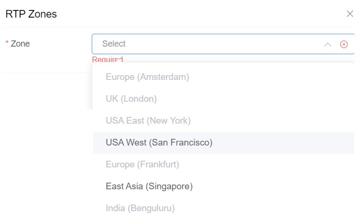Click the Zone Select input field
The image size is (357, 214).
click(209, 44)
